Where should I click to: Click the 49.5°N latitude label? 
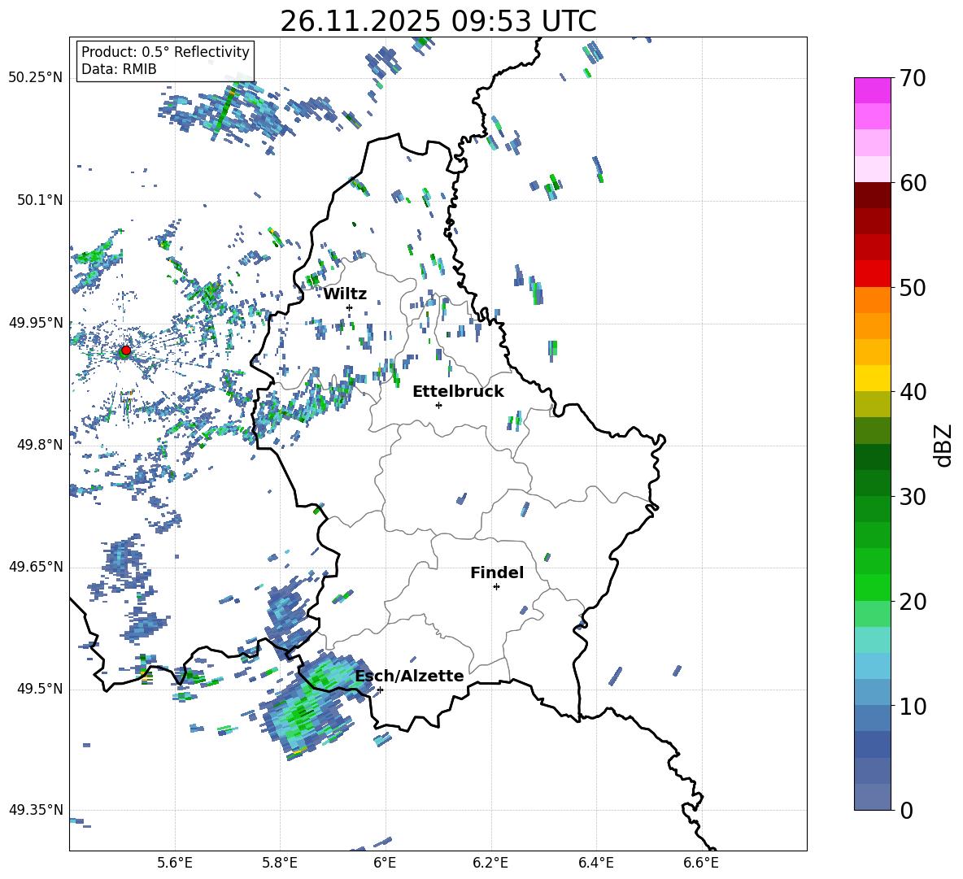[39, 689]
